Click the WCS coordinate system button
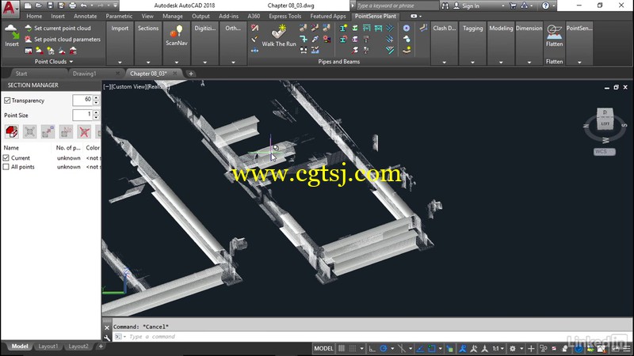 [x=605, y=152]
